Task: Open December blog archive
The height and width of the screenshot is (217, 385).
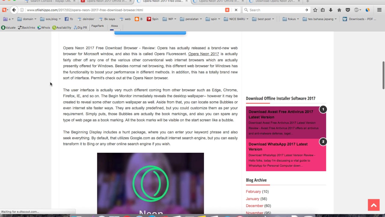Action: pos(254,206)
